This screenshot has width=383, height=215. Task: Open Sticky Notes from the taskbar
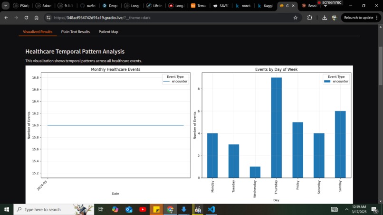coord(156,209)
